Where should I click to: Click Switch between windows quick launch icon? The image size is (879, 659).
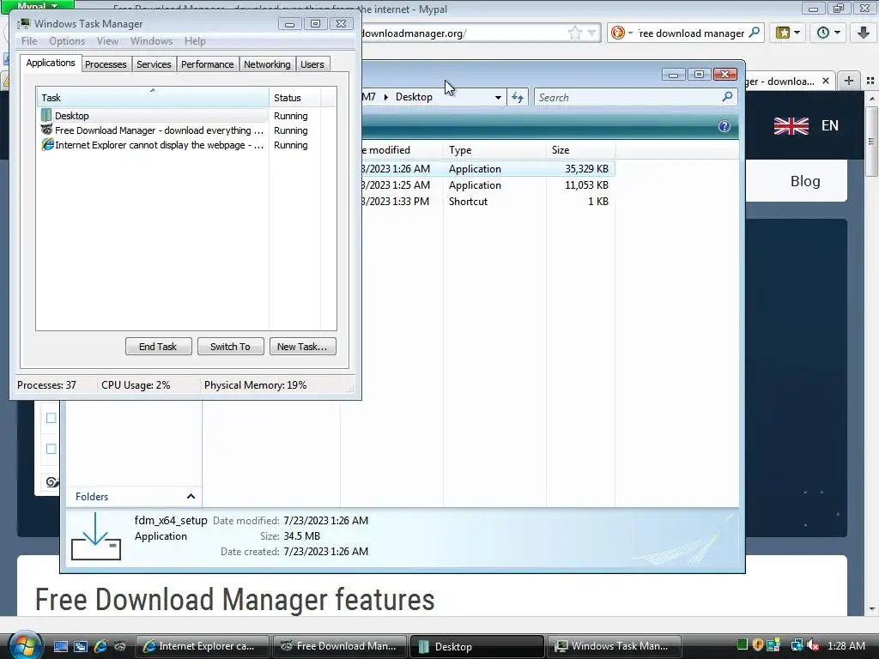(81, 646)
